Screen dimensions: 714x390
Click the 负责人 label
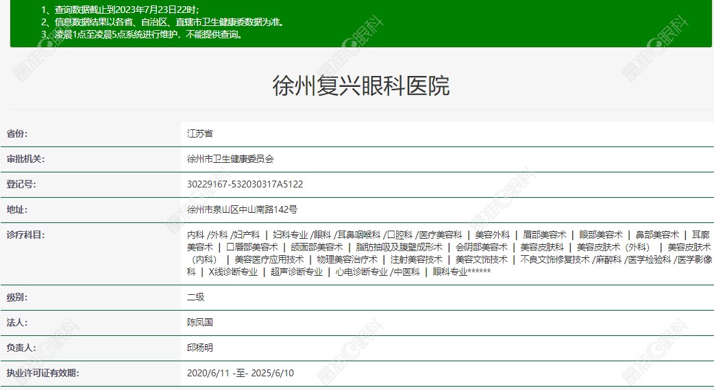click(21, 348)
